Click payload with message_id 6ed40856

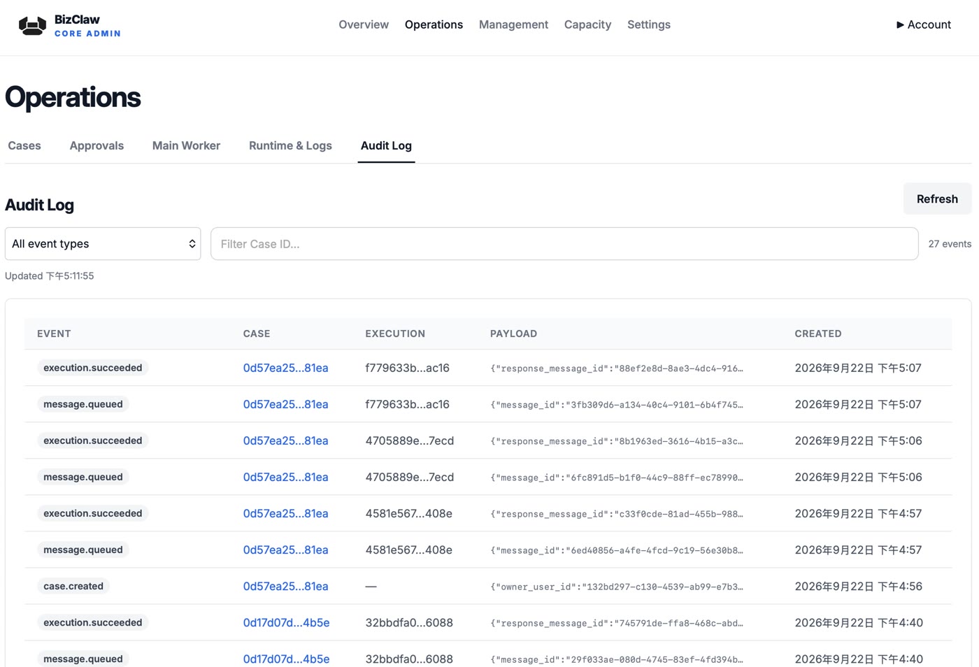616,550
